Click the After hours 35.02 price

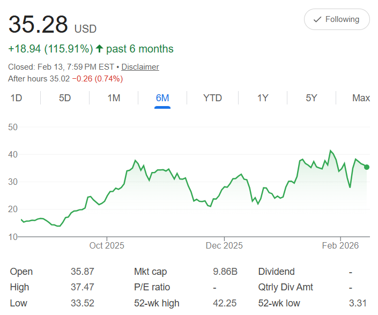coord(60,79)
